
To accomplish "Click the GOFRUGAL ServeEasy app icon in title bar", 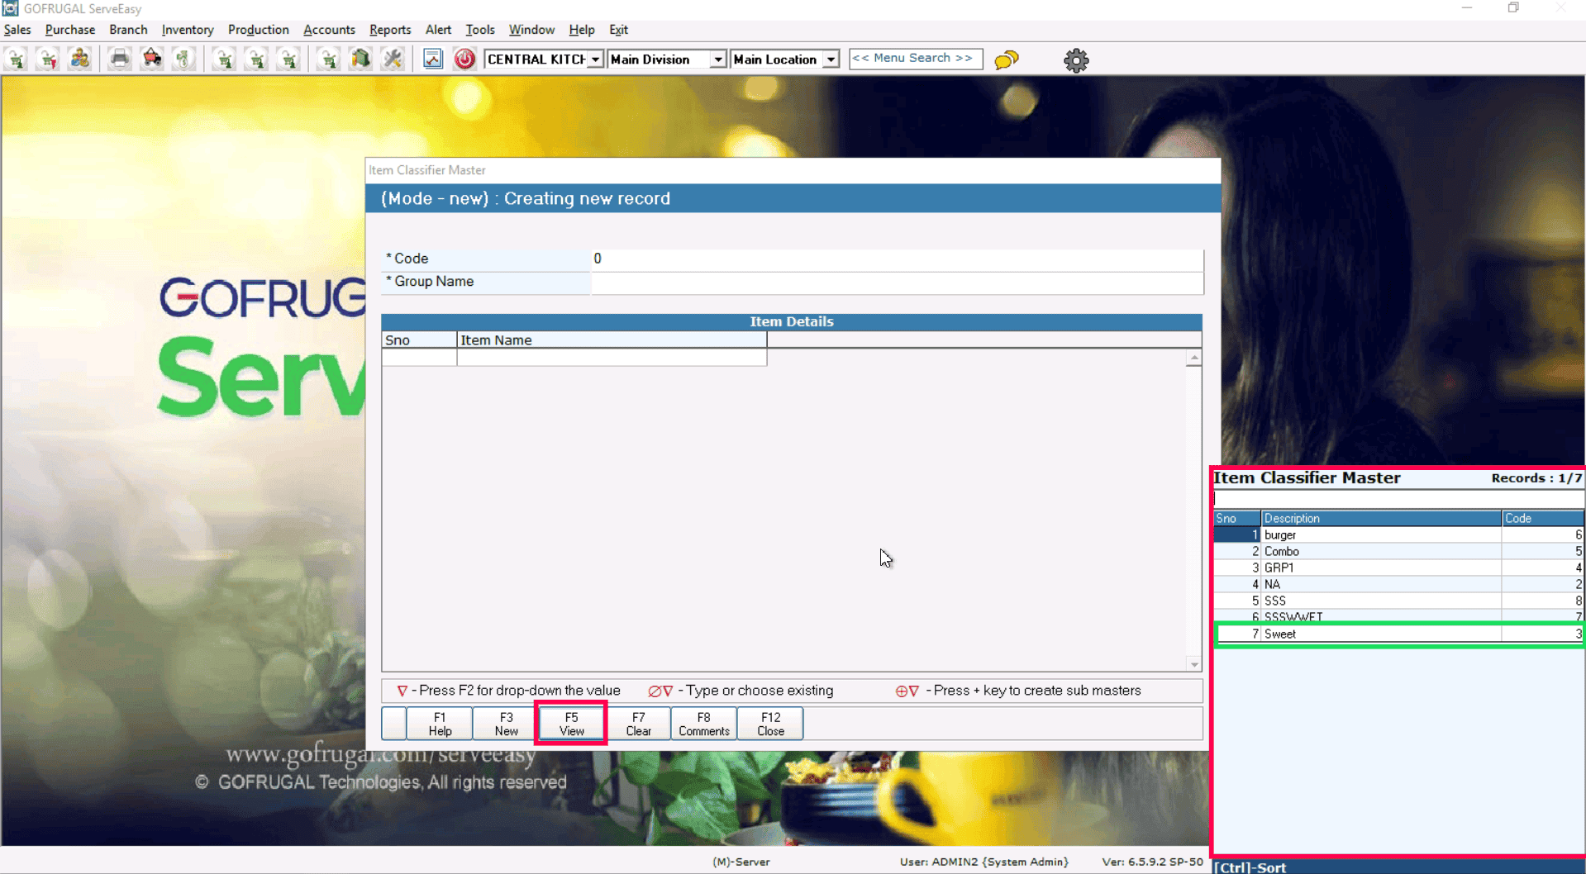I will coord(10,8).
